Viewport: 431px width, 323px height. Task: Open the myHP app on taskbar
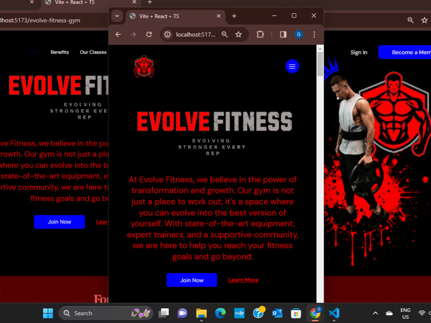(x=239, y=313)
